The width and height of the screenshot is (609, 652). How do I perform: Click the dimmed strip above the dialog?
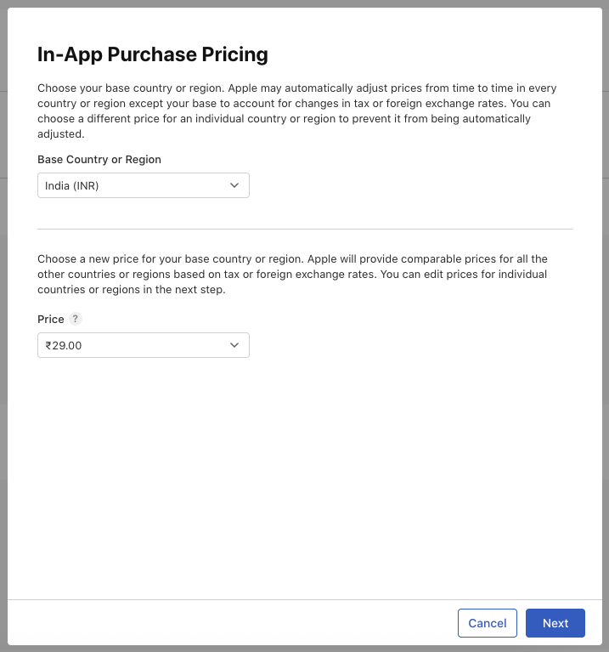[x=304, y=3]
